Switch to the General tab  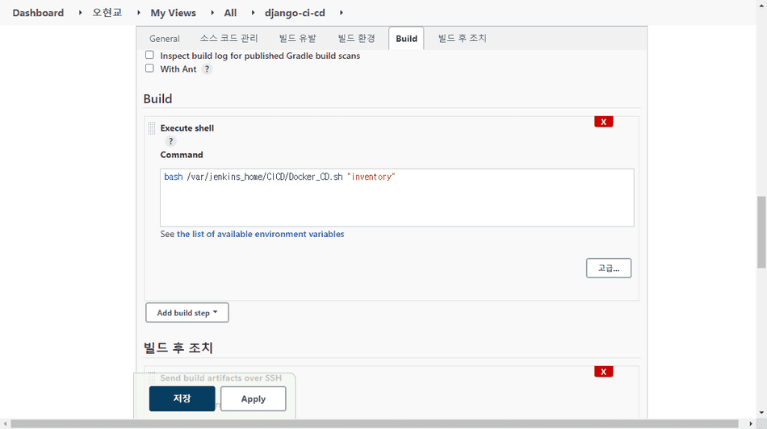(x=165, y=38)
